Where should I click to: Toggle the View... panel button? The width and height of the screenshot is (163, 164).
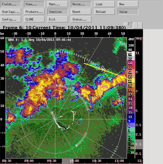(34, 4)
